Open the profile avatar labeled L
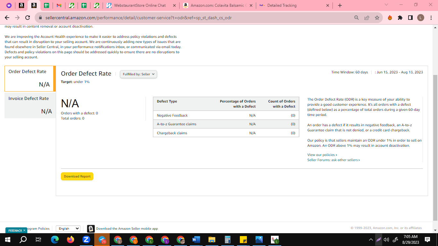The height and width of the screenshot is (246, 438). click(421, 18)
